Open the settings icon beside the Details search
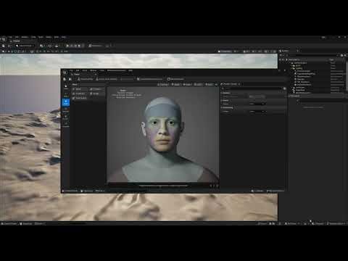348x261 pixels. click(x=285, y=88)
